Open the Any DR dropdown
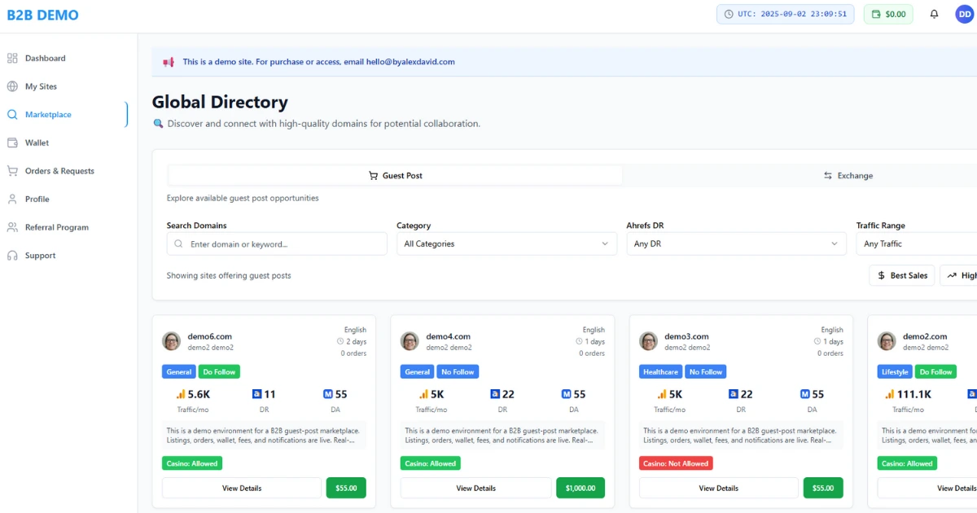This screenshot has height=513, width=977. (736, 243)
